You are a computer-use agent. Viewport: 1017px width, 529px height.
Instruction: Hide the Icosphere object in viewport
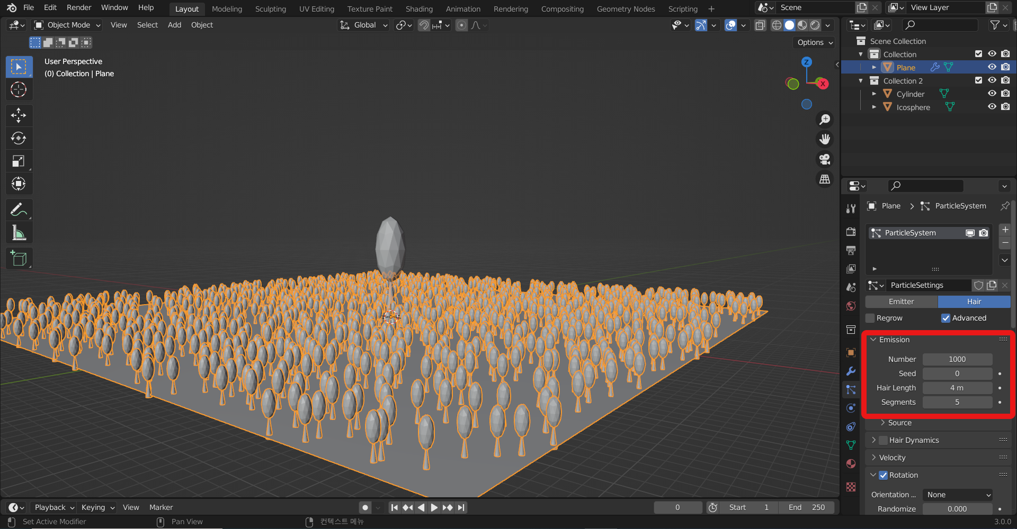click(992, 107)
